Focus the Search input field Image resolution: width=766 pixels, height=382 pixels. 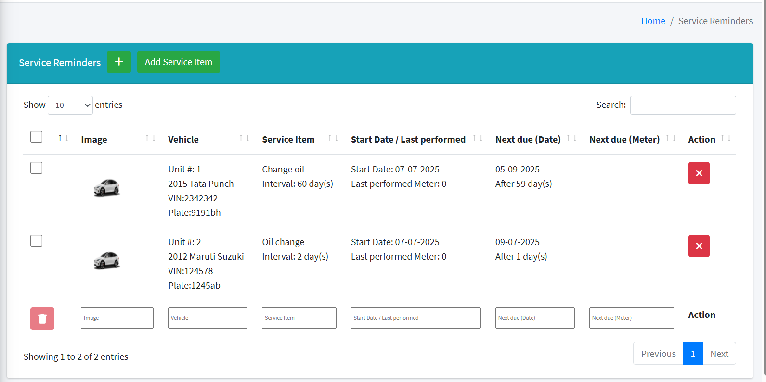pyautogui.click(x=683, y=105)
